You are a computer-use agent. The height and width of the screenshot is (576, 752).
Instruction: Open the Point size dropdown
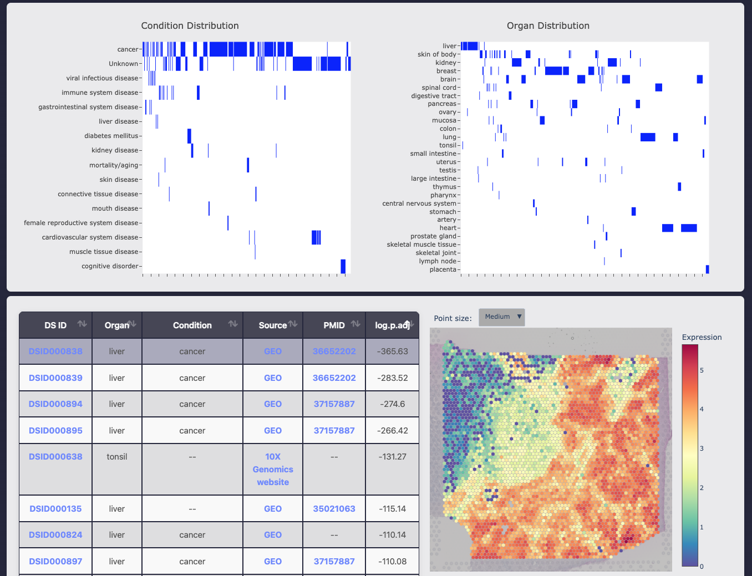click(501, 317)
